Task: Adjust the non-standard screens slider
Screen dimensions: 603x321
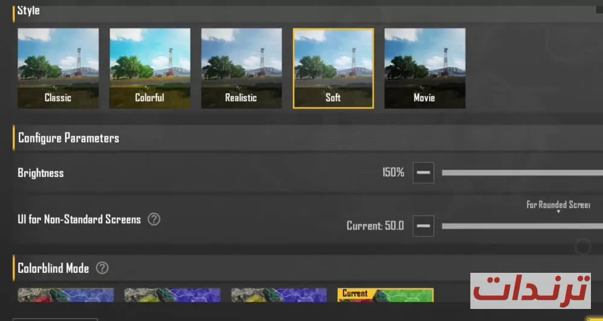Action: coord(522,226)
